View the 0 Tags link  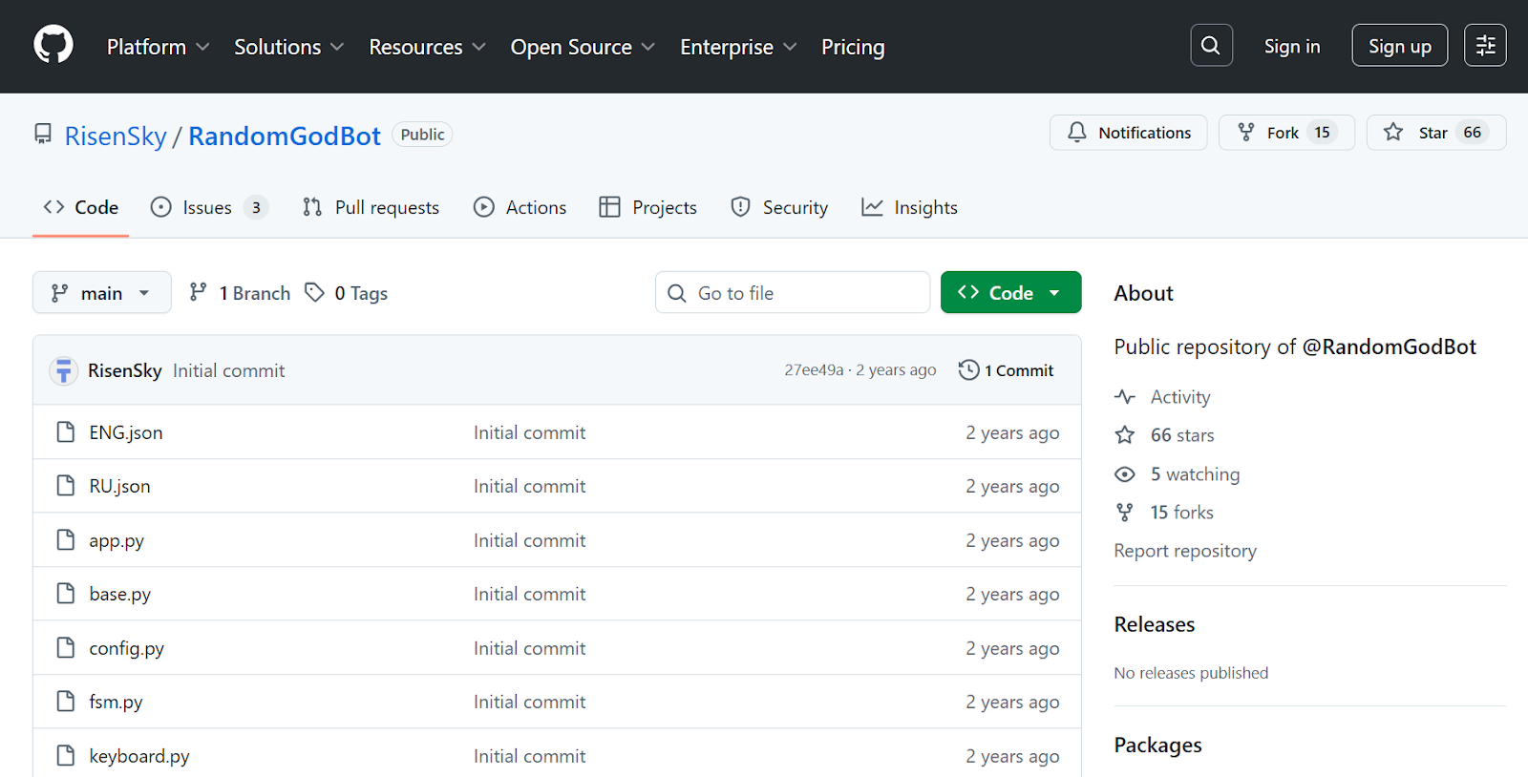pos(348,293)
